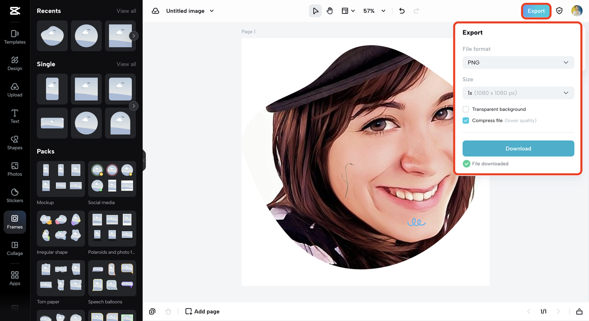Open the Mockup frame pack
The image size is (589, 321).
click(x=61, y=179)
